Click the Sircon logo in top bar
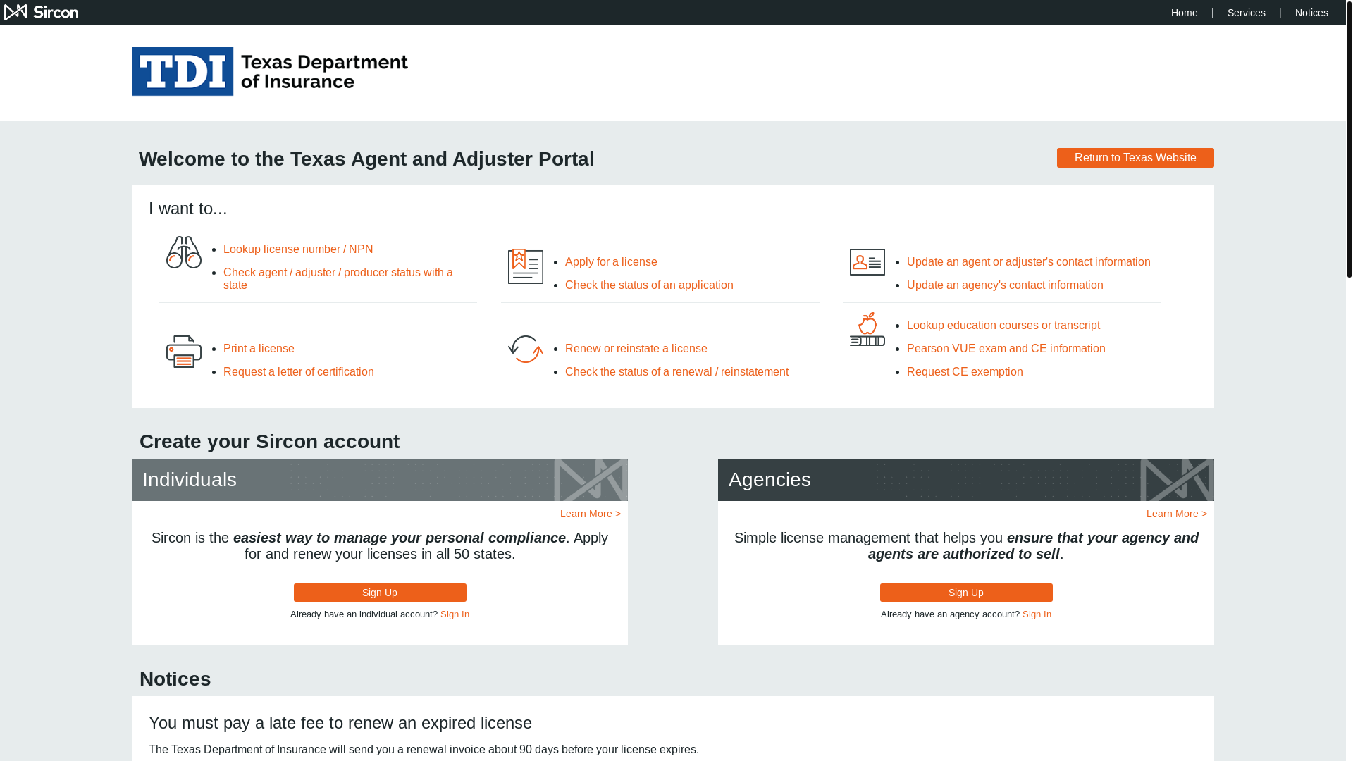This screenshot has width=1353, height=761. click(x=41, y=12)
